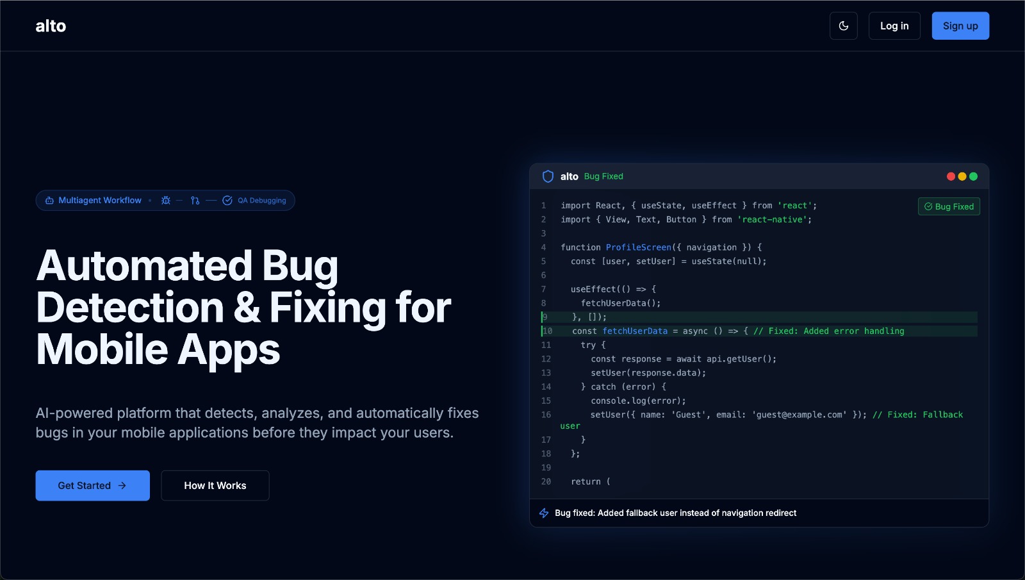
Task: Click the import View, Text, Button line
Action: (686, 220)
